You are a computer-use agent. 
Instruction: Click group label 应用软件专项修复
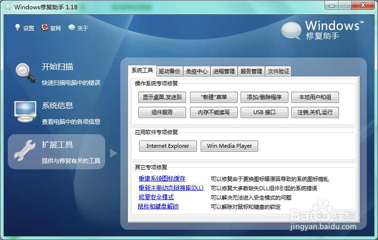[x=156, y=132]
